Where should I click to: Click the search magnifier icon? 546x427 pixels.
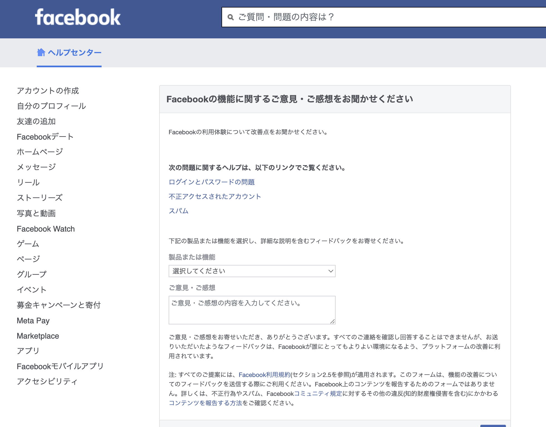coord(230,17)
